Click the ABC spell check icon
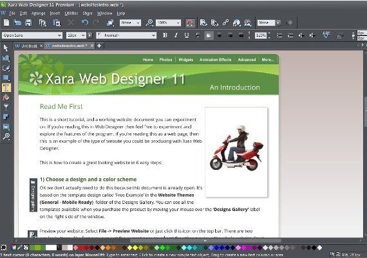This screenshot has width=367, height=258. point(326,35)
